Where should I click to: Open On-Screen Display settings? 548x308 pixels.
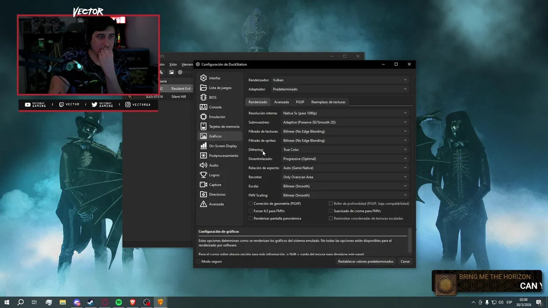coord(220,146)
